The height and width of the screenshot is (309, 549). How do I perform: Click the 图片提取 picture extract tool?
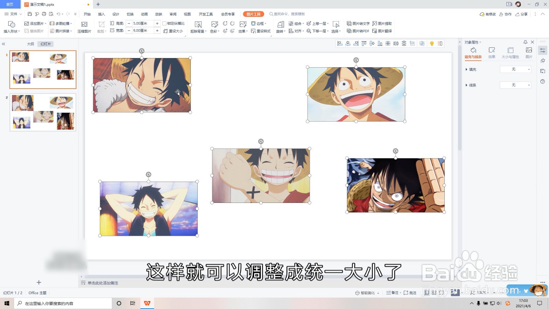coord(382,24)
